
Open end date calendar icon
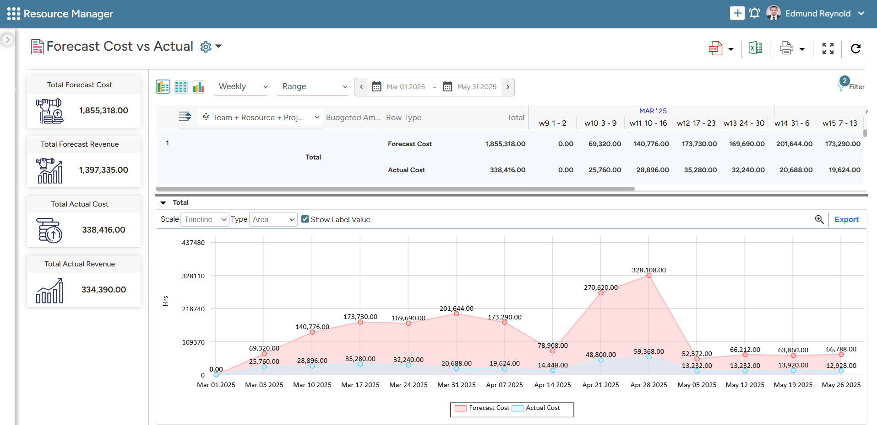coord(447,86)
